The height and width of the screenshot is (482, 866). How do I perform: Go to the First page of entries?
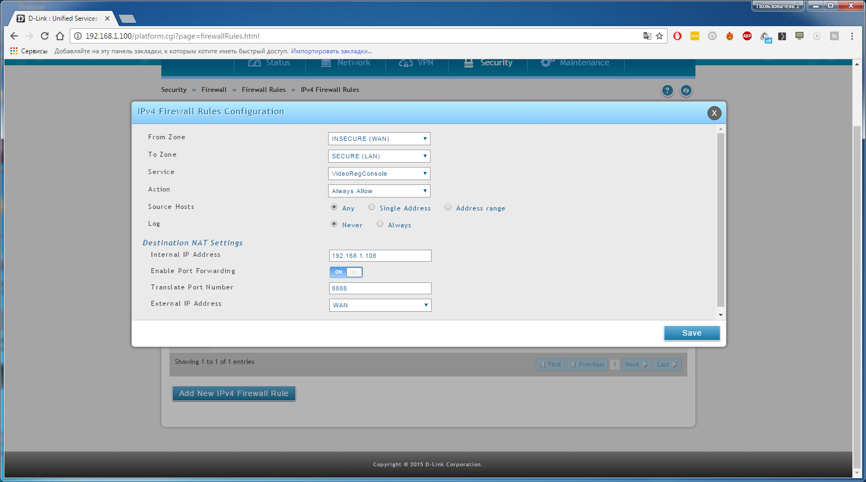[550, 364]
